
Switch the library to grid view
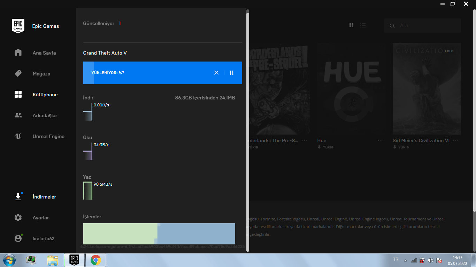(352, 25)
